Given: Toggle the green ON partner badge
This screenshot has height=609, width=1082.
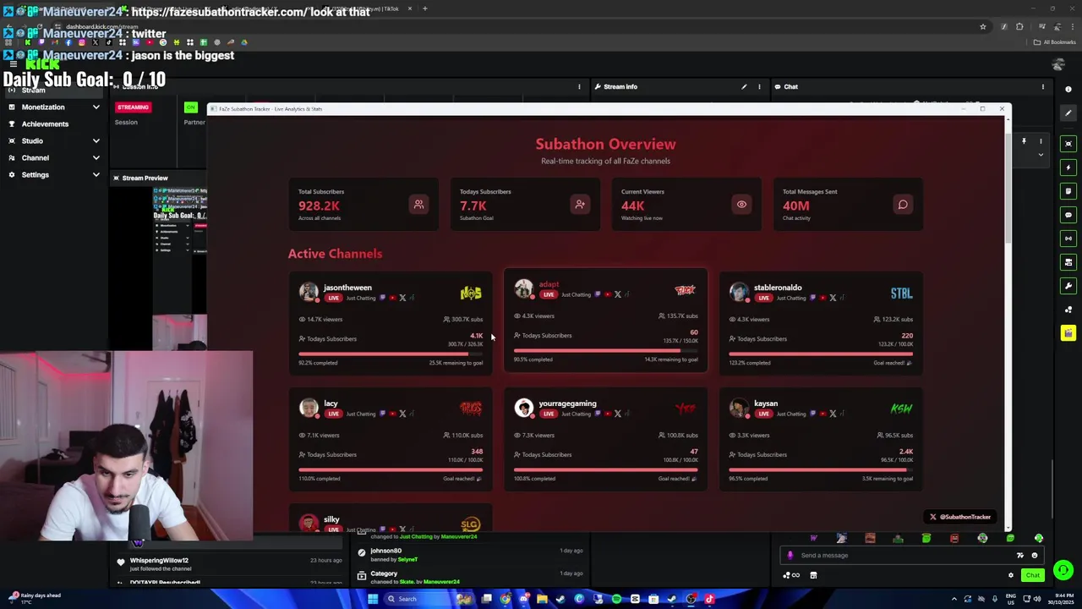Looking at the screenshot, I should 190,107.
